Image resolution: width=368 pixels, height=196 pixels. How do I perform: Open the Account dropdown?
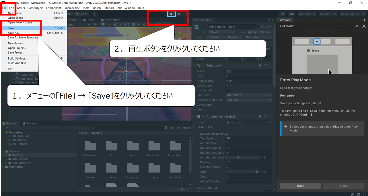click(307, 14)
